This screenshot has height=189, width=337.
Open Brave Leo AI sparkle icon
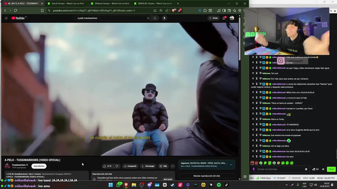tap(234, 10)
